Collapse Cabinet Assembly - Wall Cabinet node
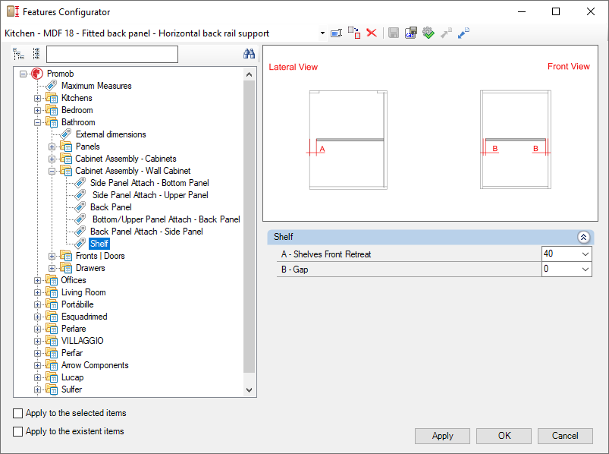 [52, 171]
